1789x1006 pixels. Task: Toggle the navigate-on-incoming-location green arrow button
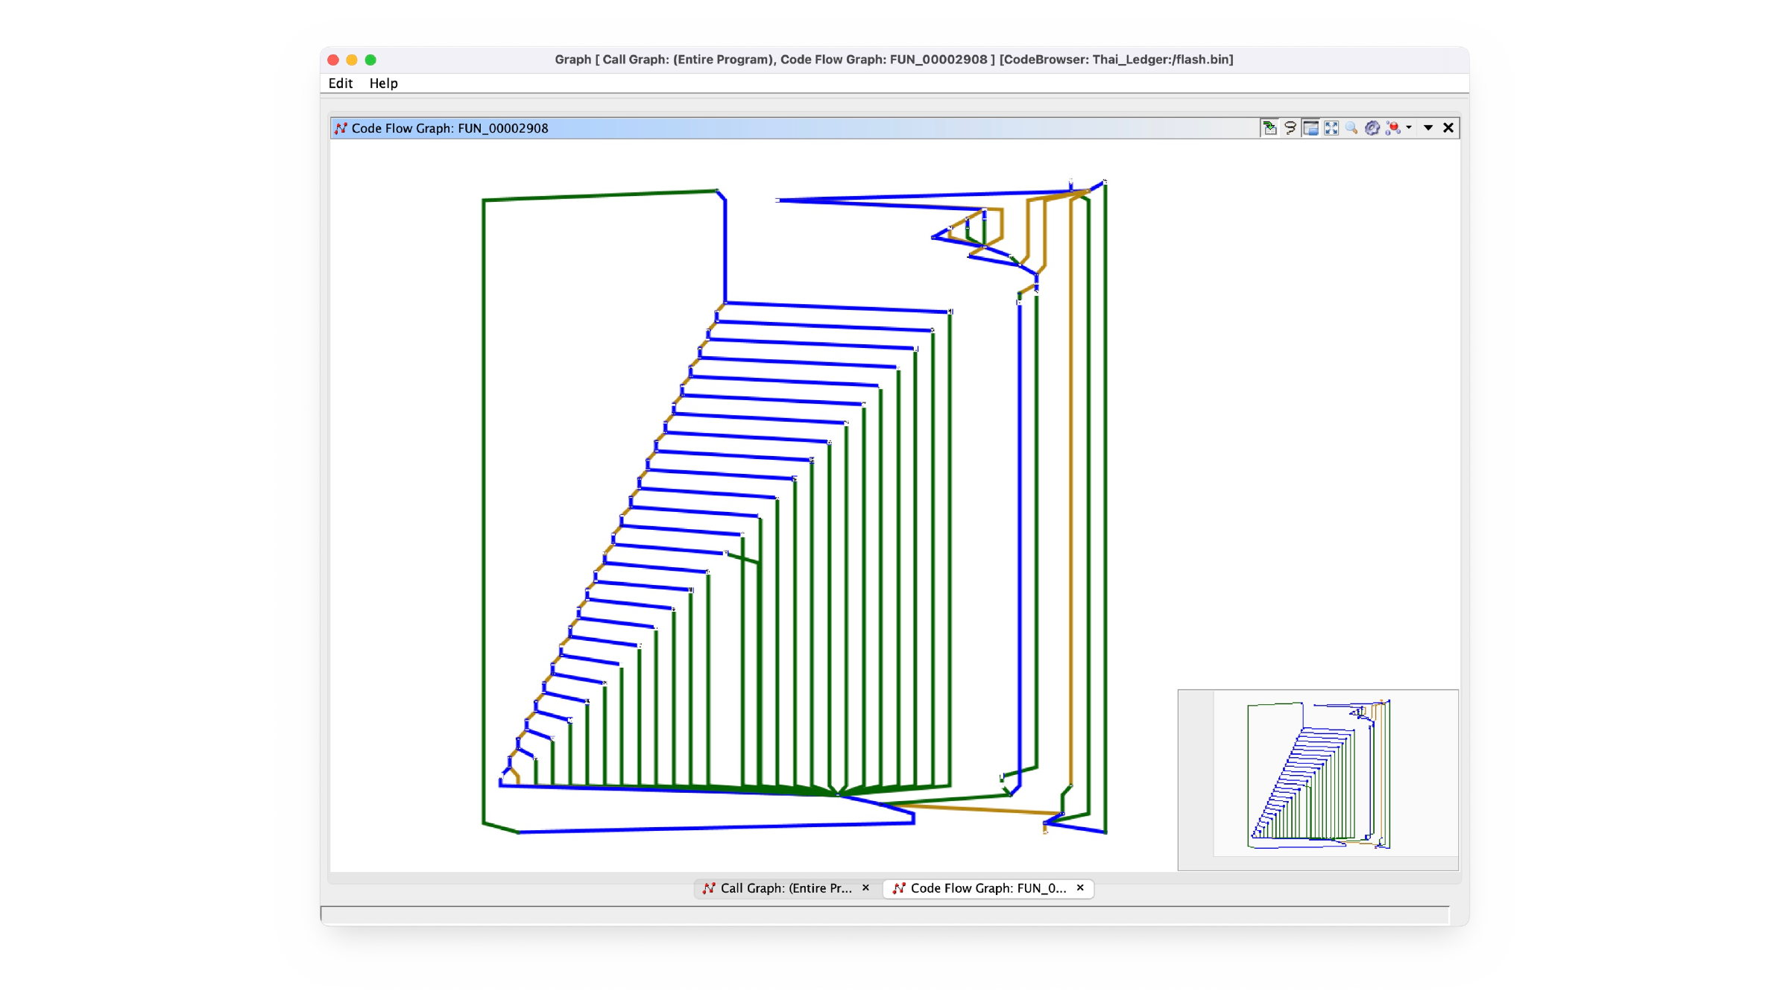[1269, 128]
